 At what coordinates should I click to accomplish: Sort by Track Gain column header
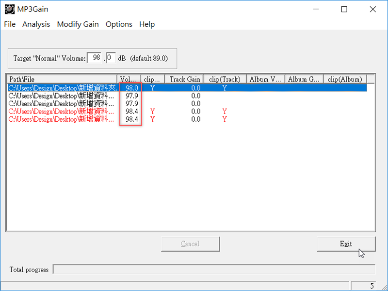click(x=184, y=79)
